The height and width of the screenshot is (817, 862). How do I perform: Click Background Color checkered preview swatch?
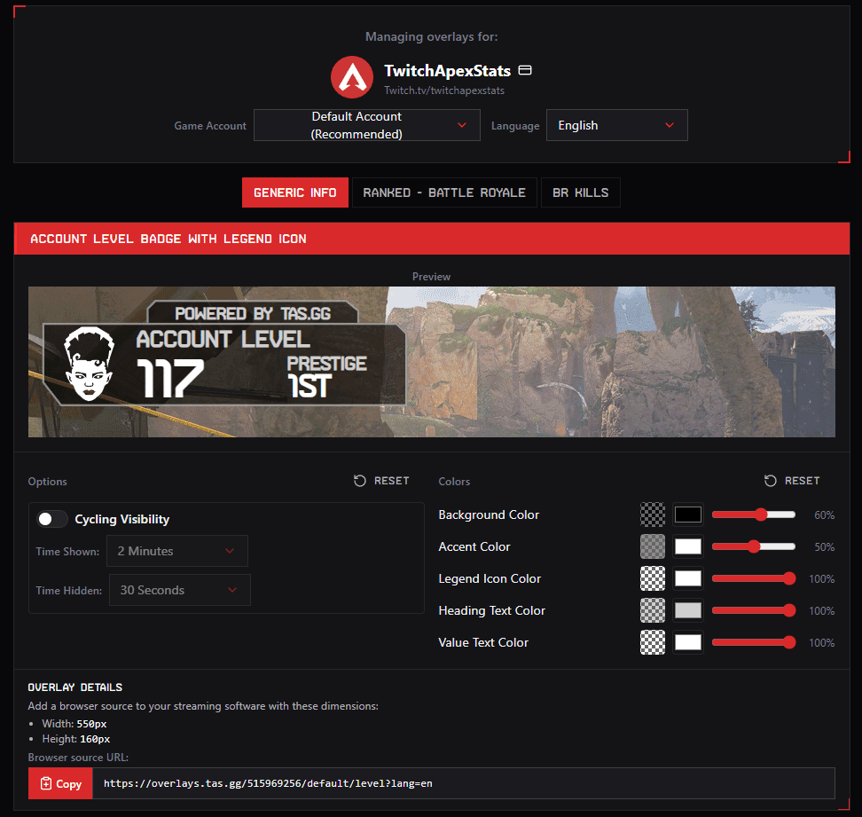(653, 515)
